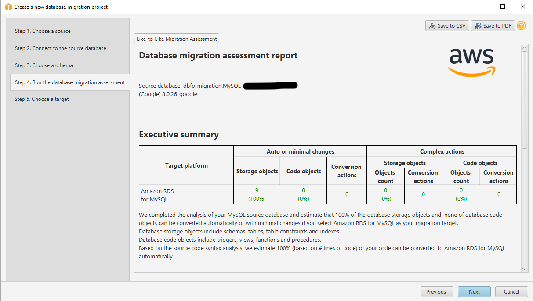The image size is (533, 301).
Task: Click the scrollbar down arrow of the report
Action: pos(524,269)
